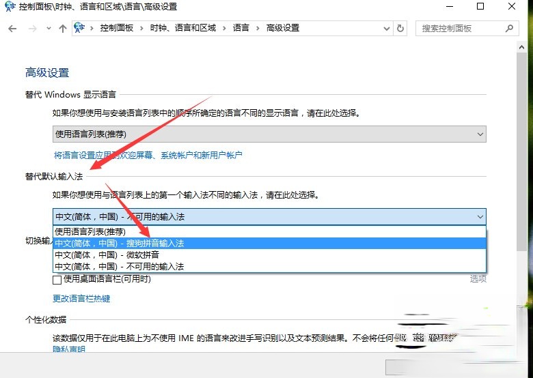
Task: Select 控制面板 breadcrumb in address bar
Action: pos(117,28)
